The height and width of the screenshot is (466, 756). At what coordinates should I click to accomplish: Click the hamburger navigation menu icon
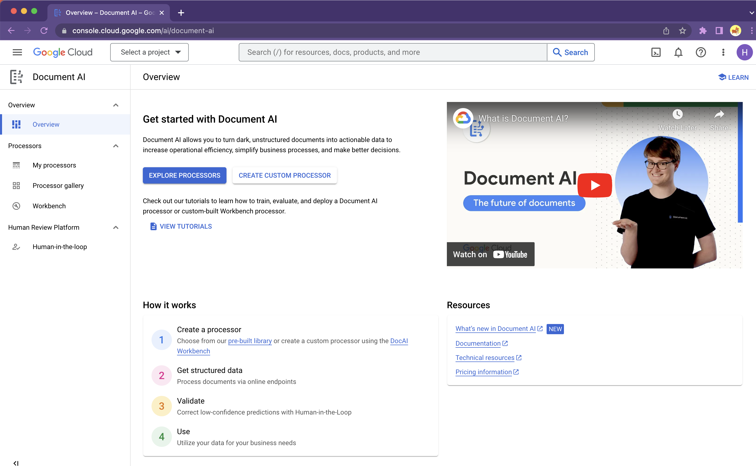17,52
